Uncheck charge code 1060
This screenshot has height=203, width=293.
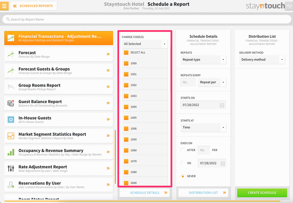(x=126, y=150)
